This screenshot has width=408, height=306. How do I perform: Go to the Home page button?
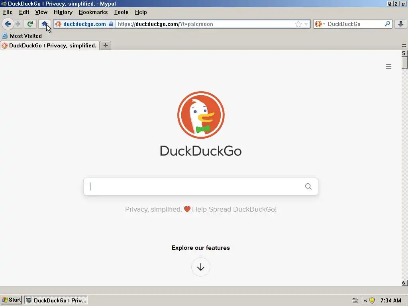(x=45, y=24)
